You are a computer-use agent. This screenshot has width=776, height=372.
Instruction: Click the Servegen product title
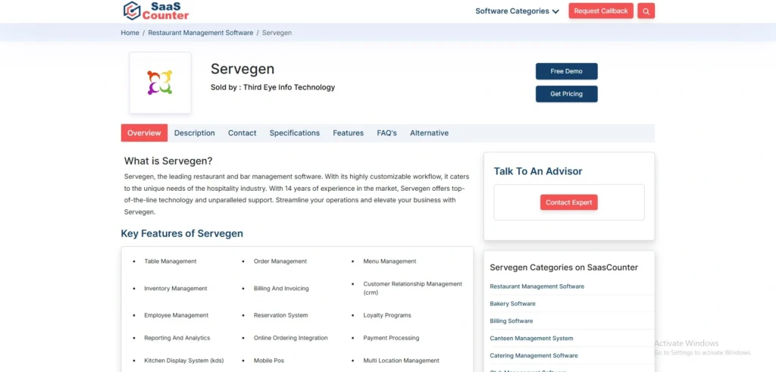(242, 69)
